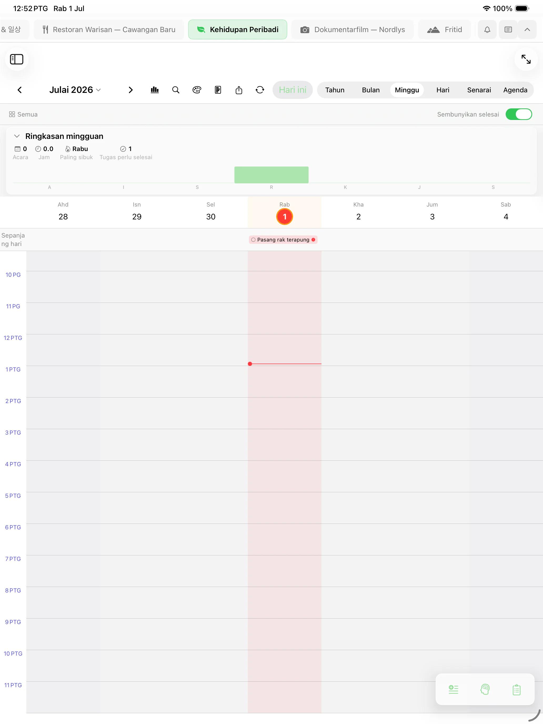
Task: Open the notifications bell icon
Action: pyautogui.click(x=487, y=30)
